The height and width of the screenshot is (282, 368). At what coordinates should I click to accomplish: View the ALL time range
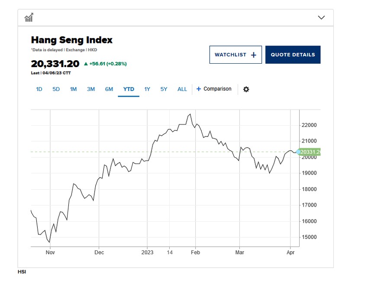pos(182,89)
